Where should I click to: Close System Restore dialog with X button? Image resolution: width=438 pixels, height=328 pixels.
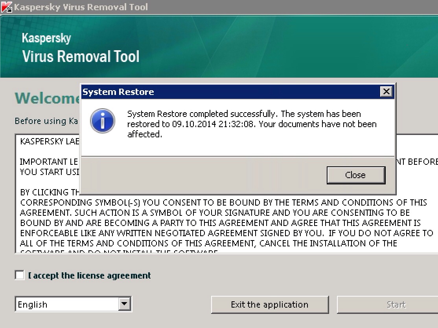click(386, 91)
